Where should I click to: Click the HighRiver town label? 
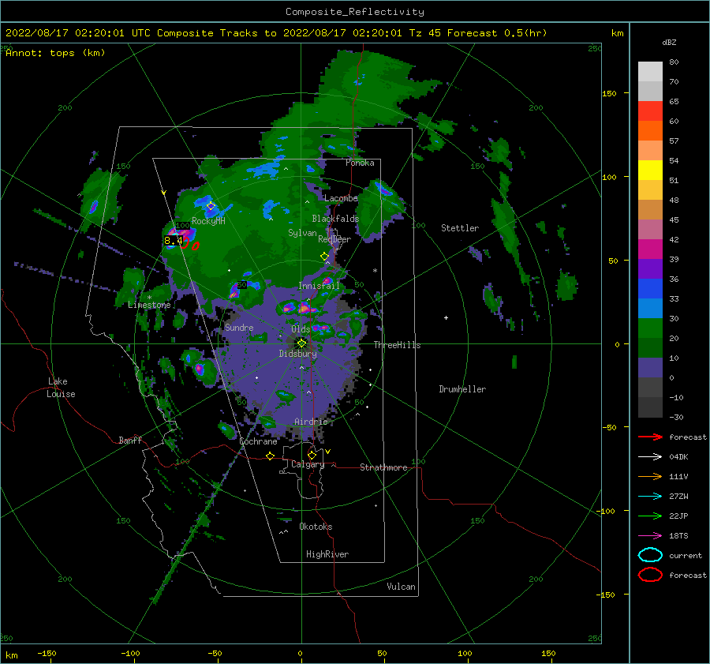click(327, 554)
